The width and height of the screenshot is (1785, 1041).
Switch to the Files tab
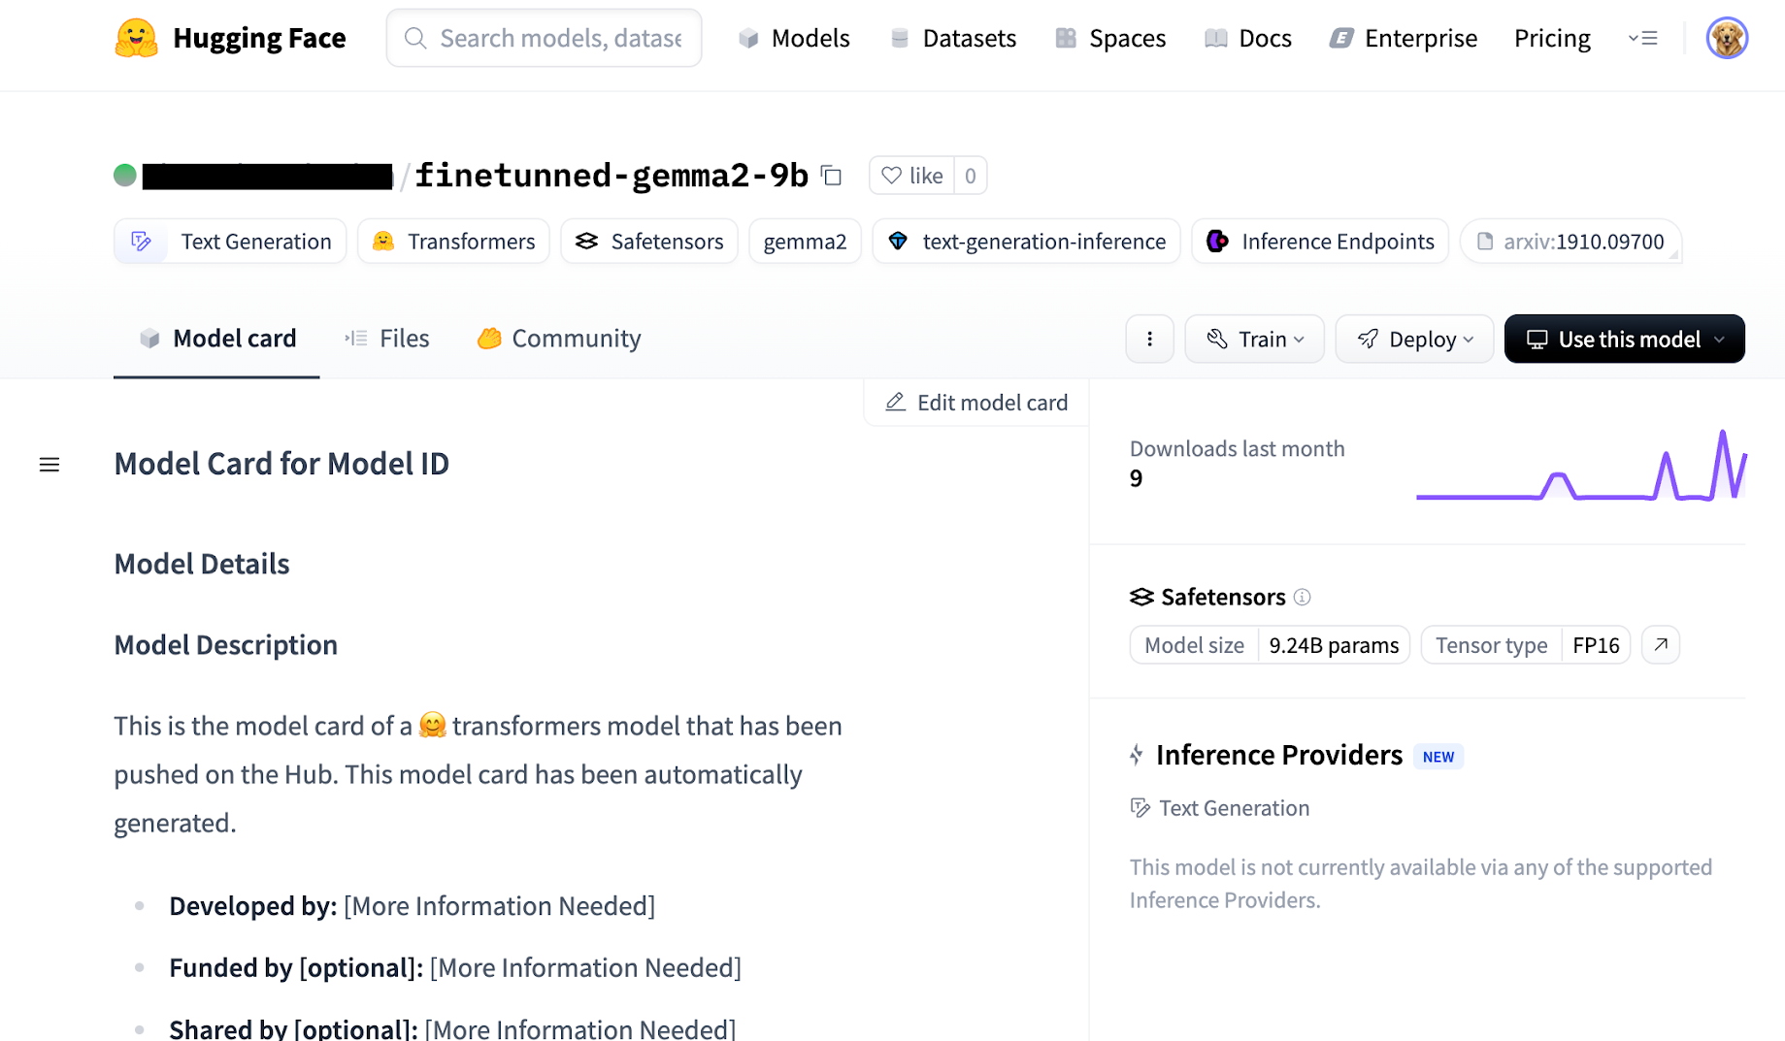click(386, 339)
